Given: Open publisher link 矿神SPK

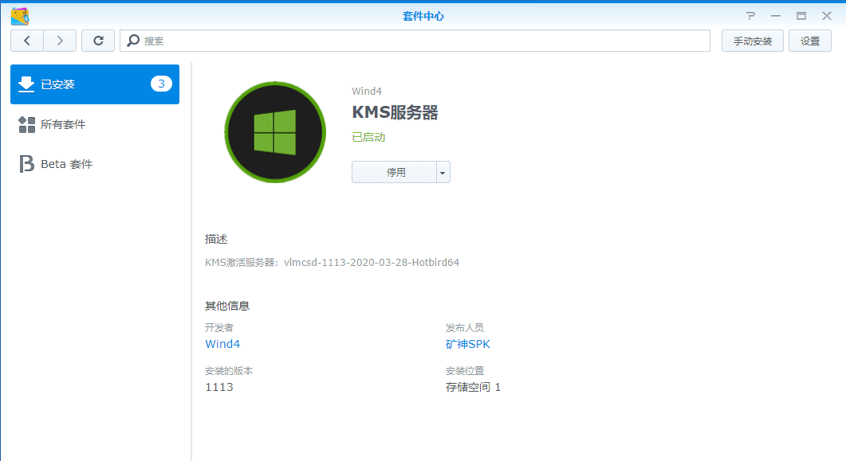Looking at the screenshot, I should pyautogui.click(x=468, y=344).
